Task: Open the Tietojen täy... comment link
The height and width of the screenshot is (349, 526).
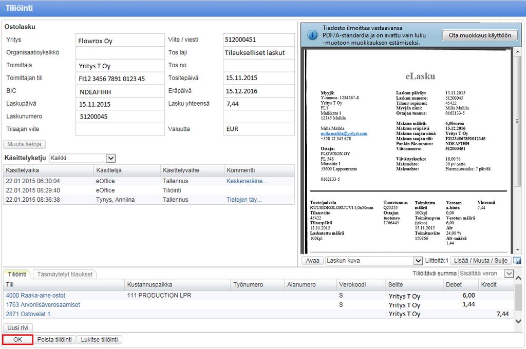Action: tap(244, 200)
